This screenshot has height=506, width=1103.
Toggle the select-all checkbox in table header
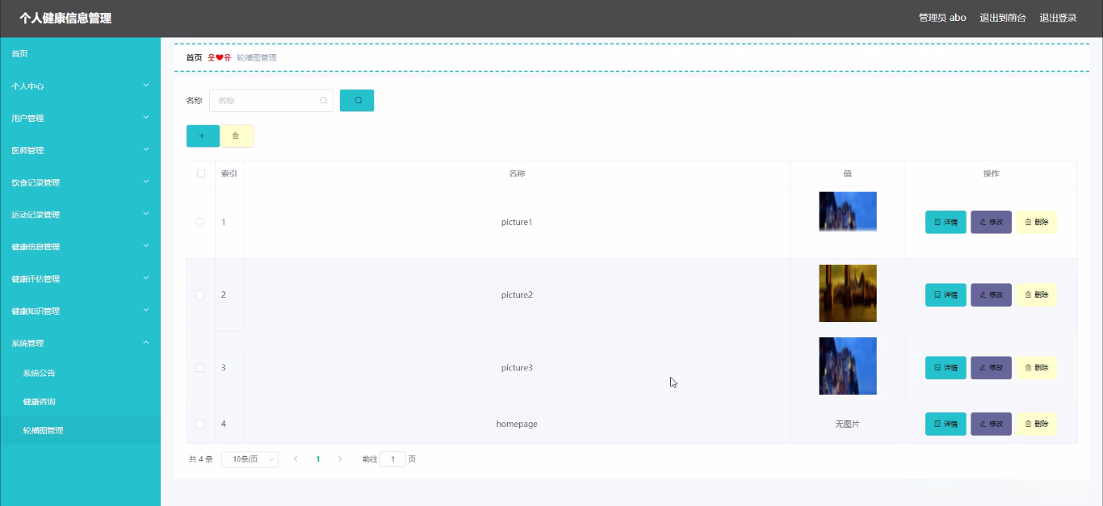pyautogui.click(x=201, y=174)
